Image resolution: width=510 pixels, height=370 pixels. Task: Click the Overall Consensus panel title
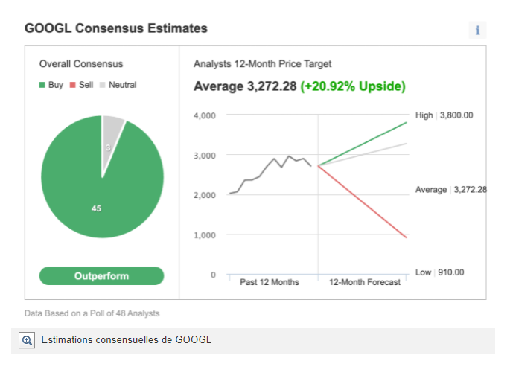coord(81,64)
